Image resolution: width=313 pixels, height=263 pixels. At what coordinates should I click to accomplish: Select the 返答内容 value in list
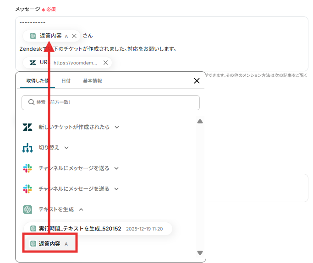(x=49, y=243)
